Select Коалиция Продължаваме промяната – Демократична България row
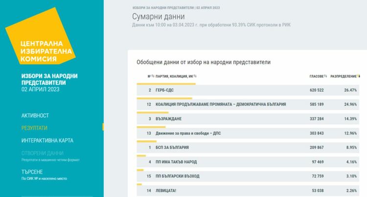Screen dimensions: 367x197 248,104
